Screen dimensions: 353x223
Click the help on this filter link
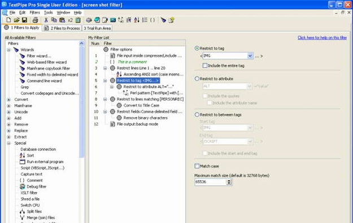[x=322, y=38]
